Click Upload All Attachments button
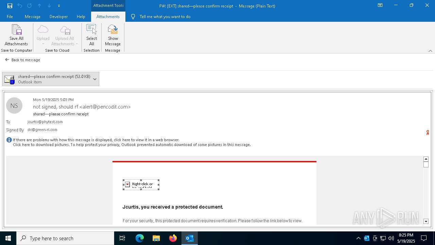Screen dimensions: 435x245 click(65, 35)
